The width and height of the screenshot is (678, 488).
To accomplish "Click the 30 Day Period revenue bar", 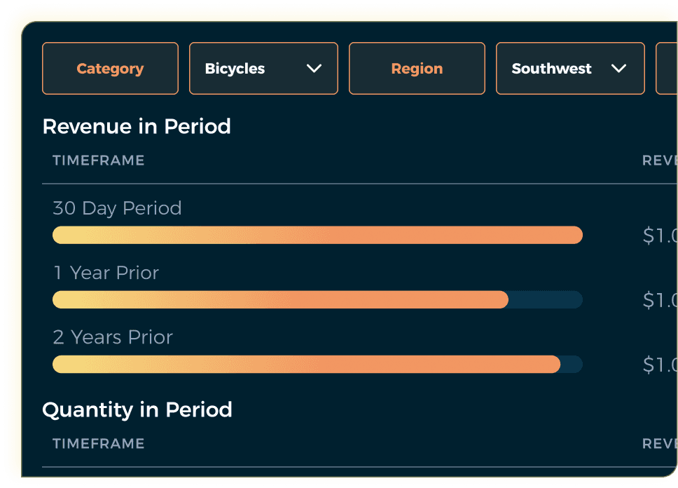I will click(x=317, y=235).
